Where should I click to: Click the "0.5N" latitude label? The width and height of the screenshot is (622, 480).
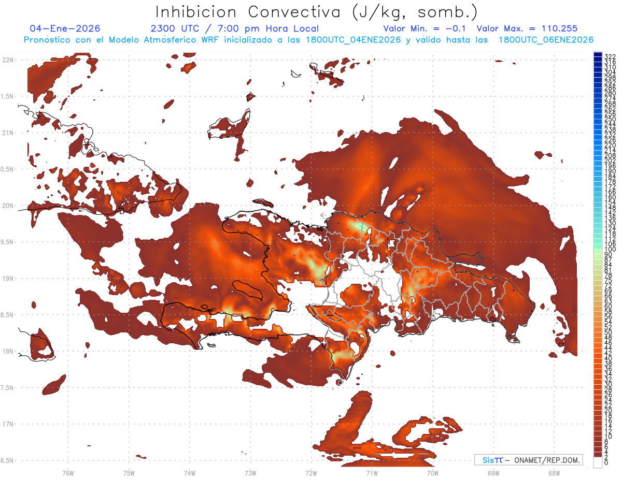7,169
